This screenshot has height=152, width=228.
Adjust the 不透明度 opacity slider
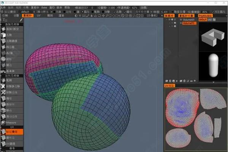[127, 8]
